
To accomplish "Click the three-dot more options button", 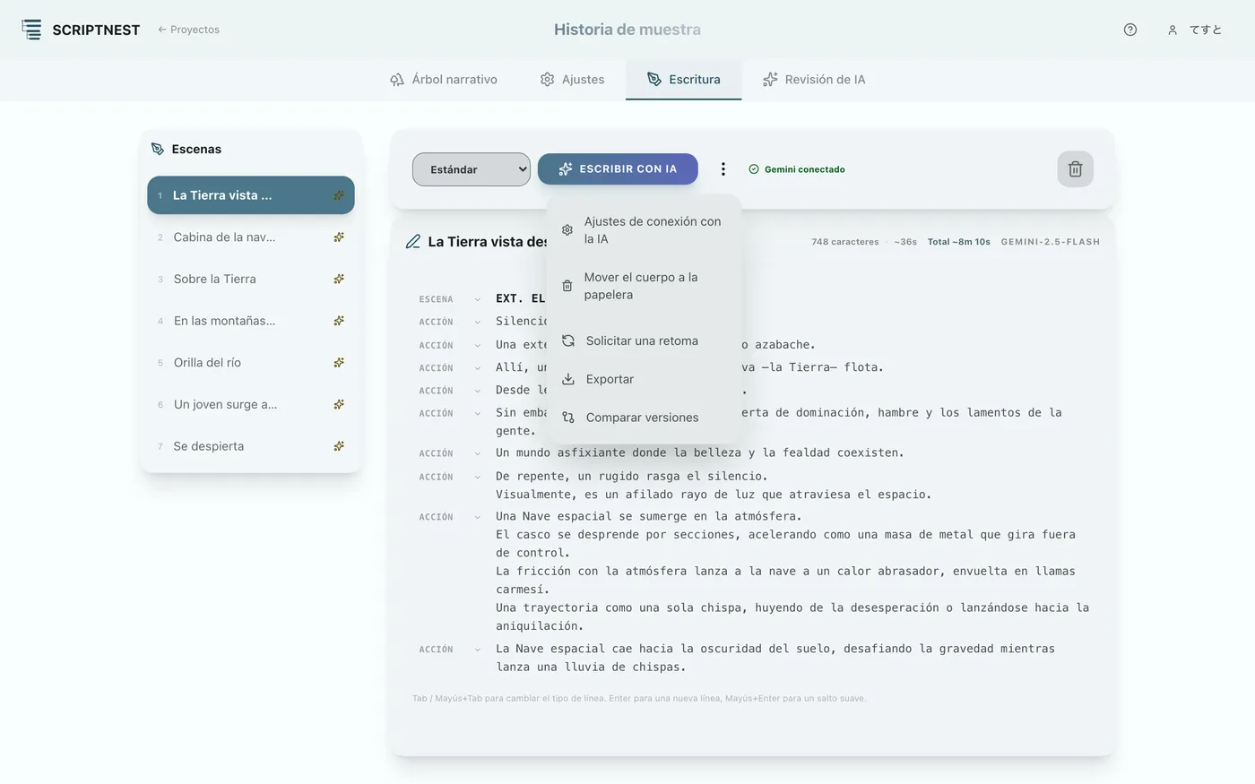I will (723, 169).
